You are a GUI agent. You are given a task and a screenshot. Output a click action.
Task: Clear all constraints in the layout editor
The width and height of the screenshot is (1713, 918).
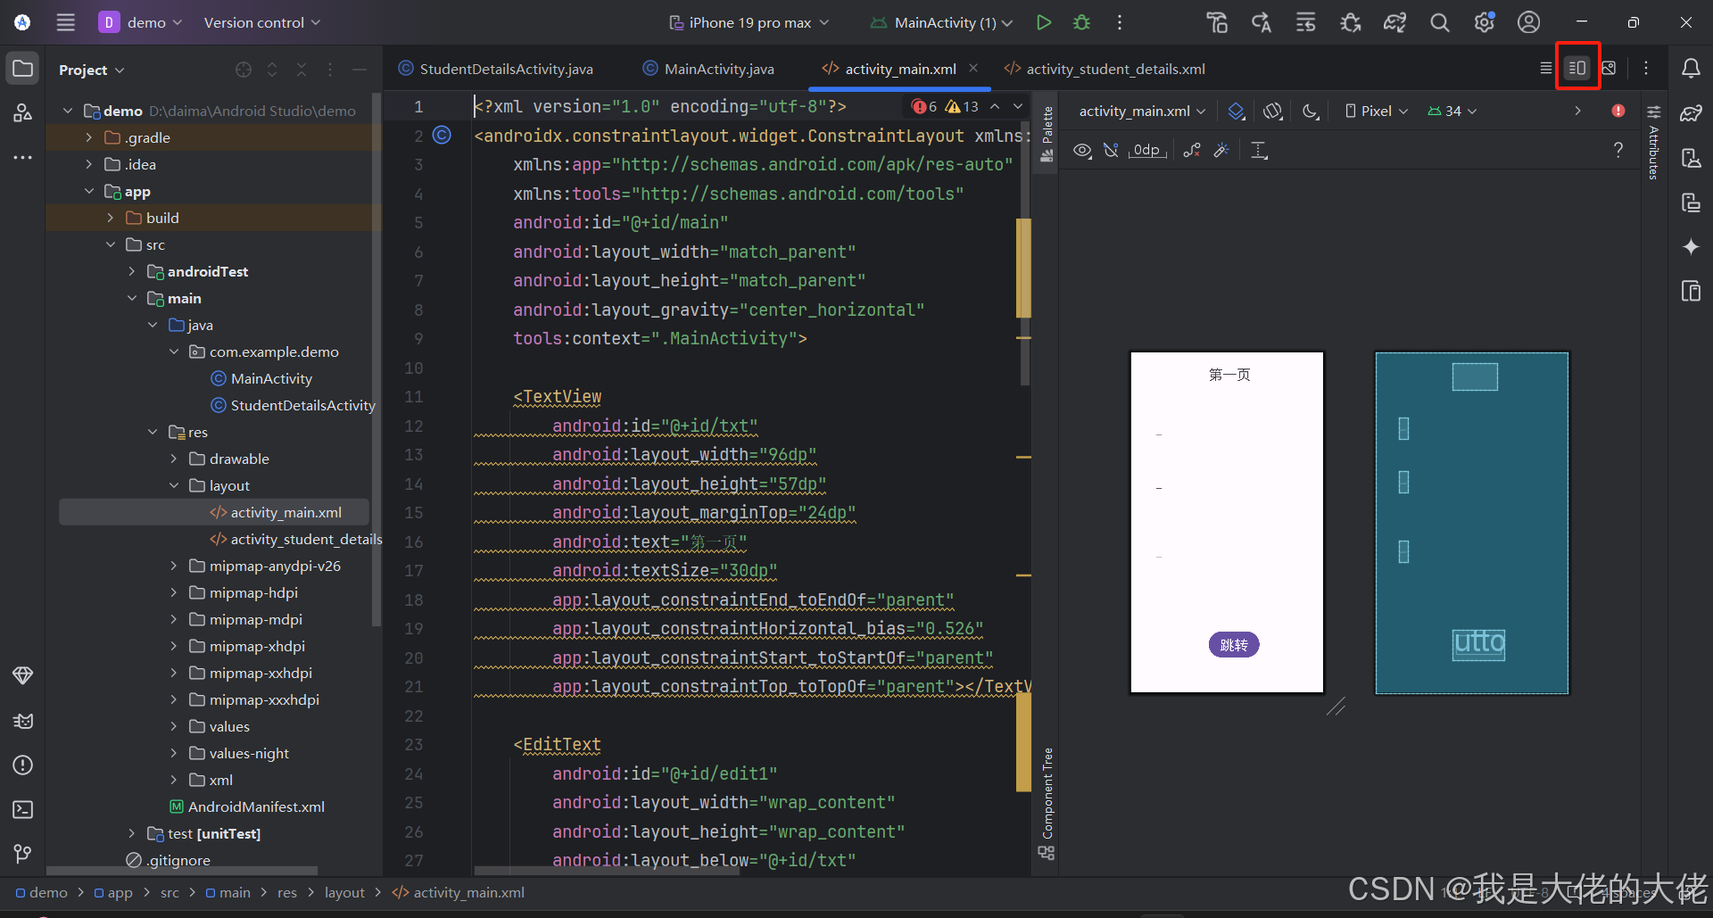click(x=1191, y=150)
